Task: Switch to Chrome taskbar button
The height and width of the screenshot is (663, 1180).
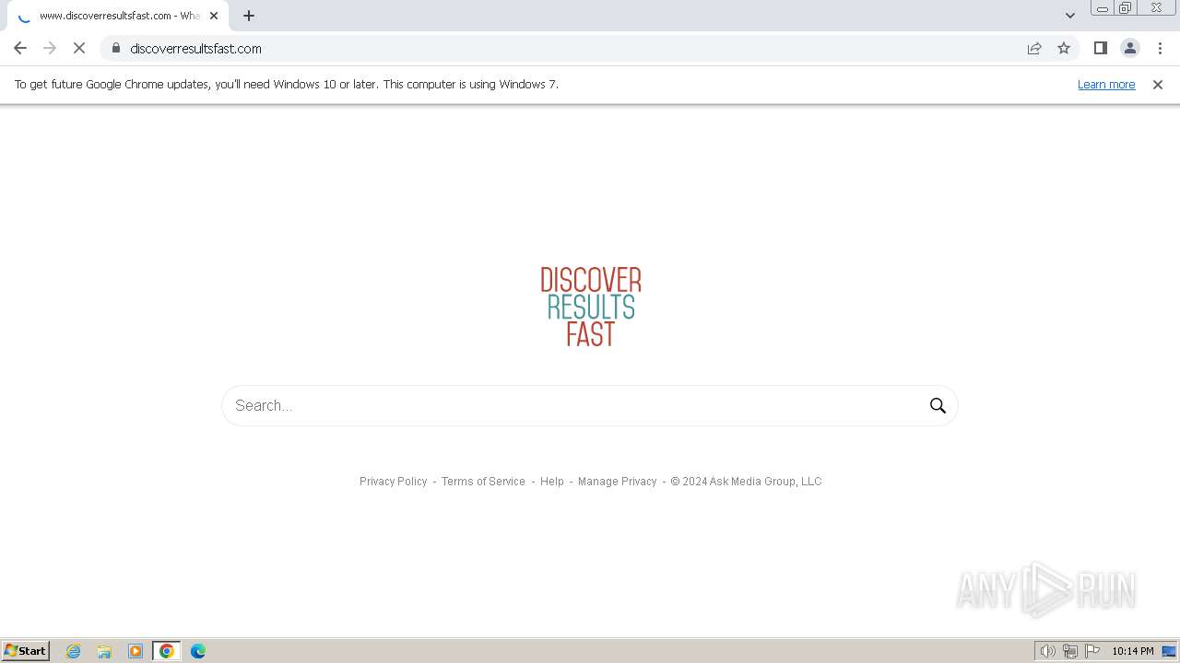Action: (x=167, y=651)
